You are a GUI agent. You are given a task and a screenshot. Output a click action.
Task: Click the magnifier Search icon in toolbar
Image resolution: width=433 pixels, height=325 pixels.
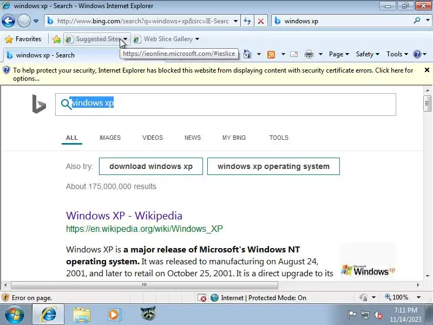(x=417, y=21)
